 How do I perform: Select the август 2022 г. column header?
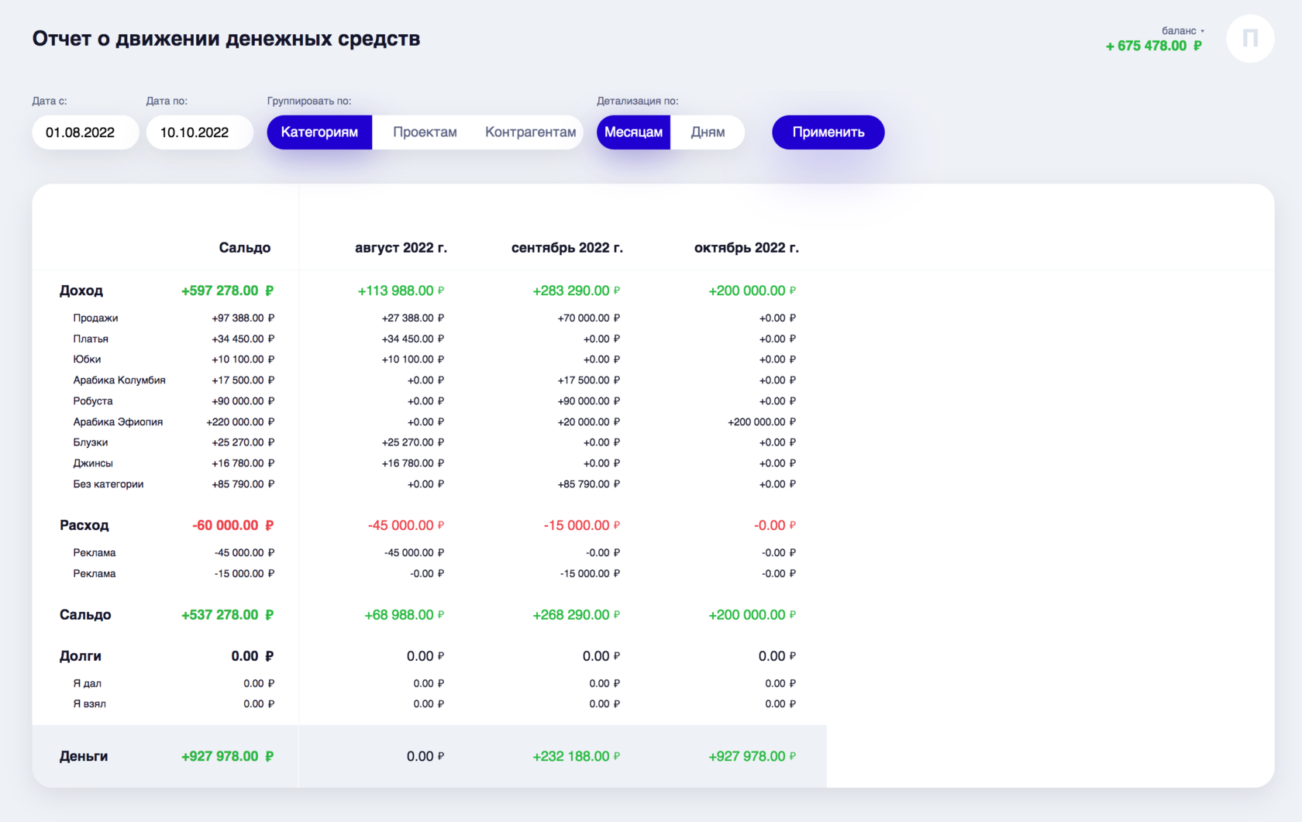[401, 248]
